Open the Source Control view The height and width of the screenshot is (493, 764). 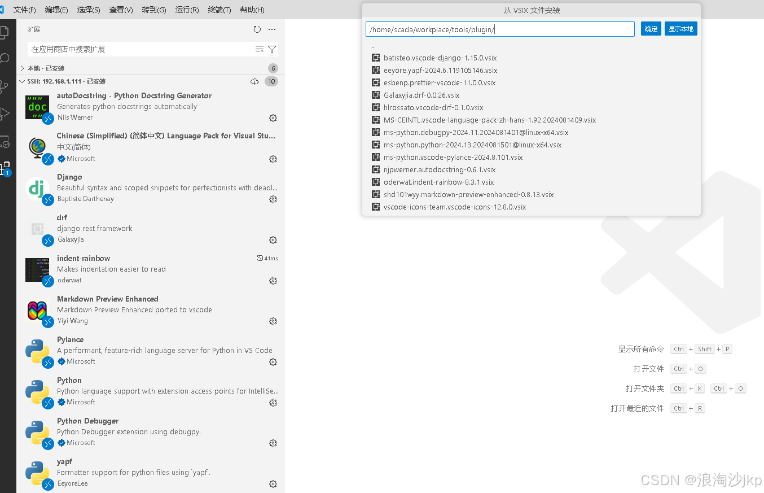point(4,86)
